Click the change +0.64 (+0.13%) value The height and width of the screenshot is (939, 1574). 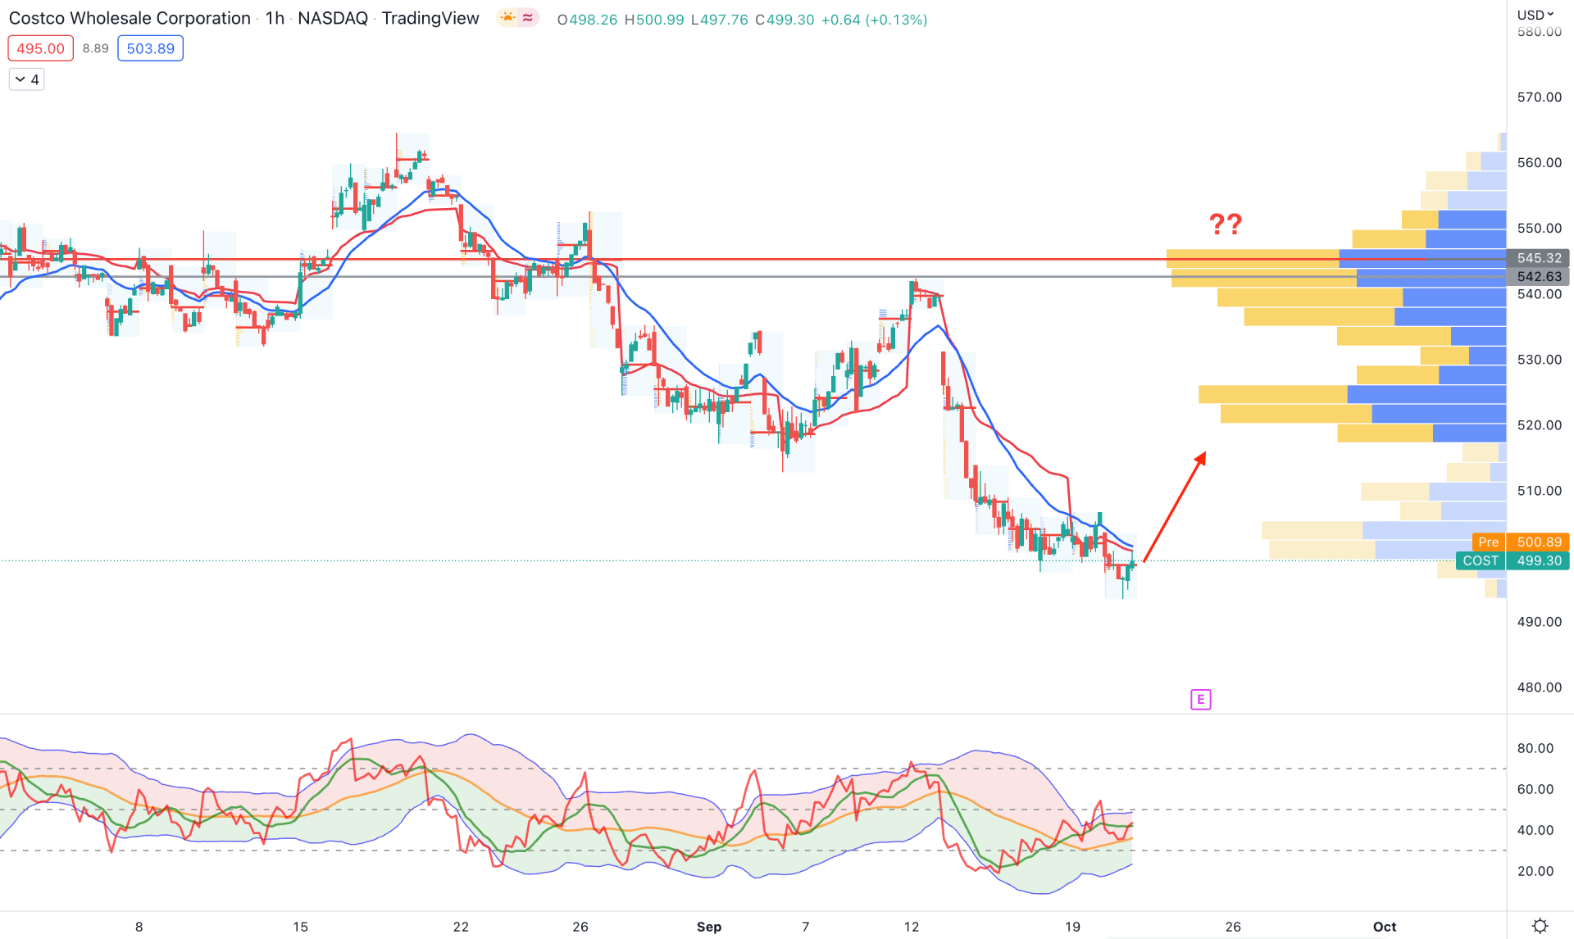tap(874, 19)
